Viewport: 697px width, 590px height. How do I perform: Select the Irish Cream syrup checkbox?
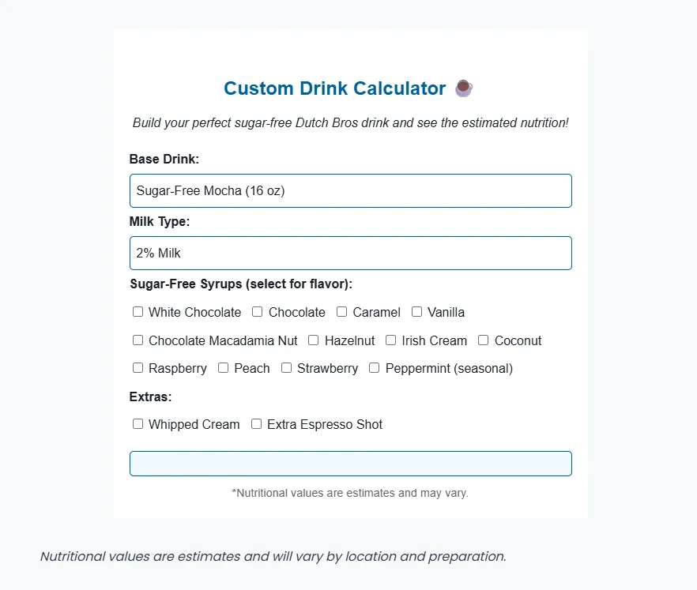[x=390, y=340]
